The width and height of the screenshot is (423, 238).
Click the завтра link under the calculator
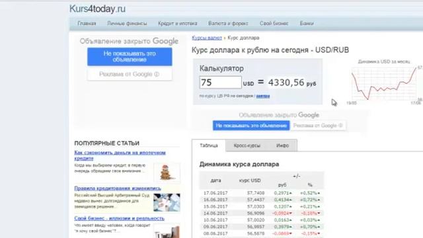(263, 96)
